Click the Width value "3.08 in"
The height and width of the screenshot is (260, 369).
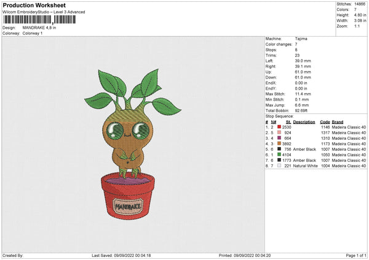pyautogui.click(x=360, y=21)
